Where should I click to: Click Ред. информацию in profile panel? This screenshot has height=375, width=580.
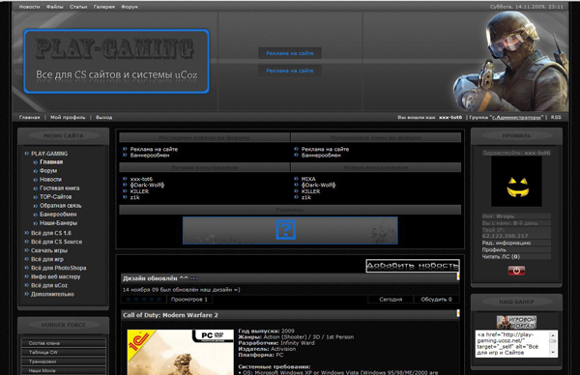(507, 243)
